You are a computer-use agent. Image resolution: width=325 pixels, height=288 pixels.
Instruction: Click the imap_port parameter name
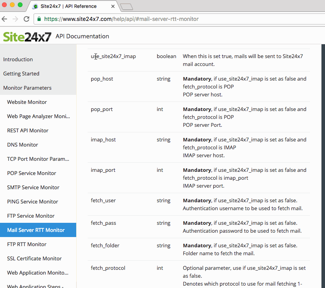pyautogui.click(x=103, y=170)
